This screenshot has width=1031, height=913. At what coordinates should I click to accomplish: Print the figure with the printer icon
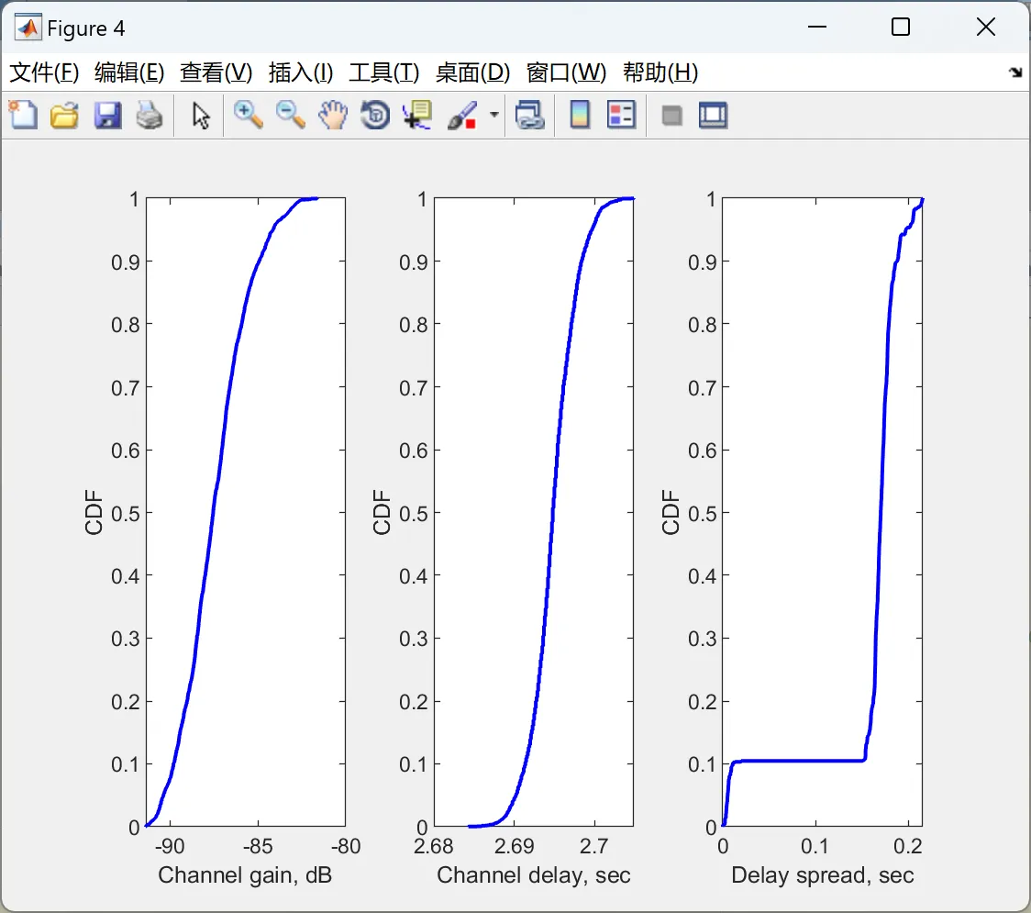pyautogui.click(x=150, y=115)
